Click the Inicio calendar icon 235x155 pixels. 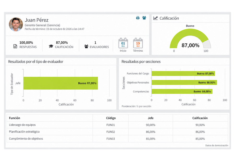click(123, 43)
